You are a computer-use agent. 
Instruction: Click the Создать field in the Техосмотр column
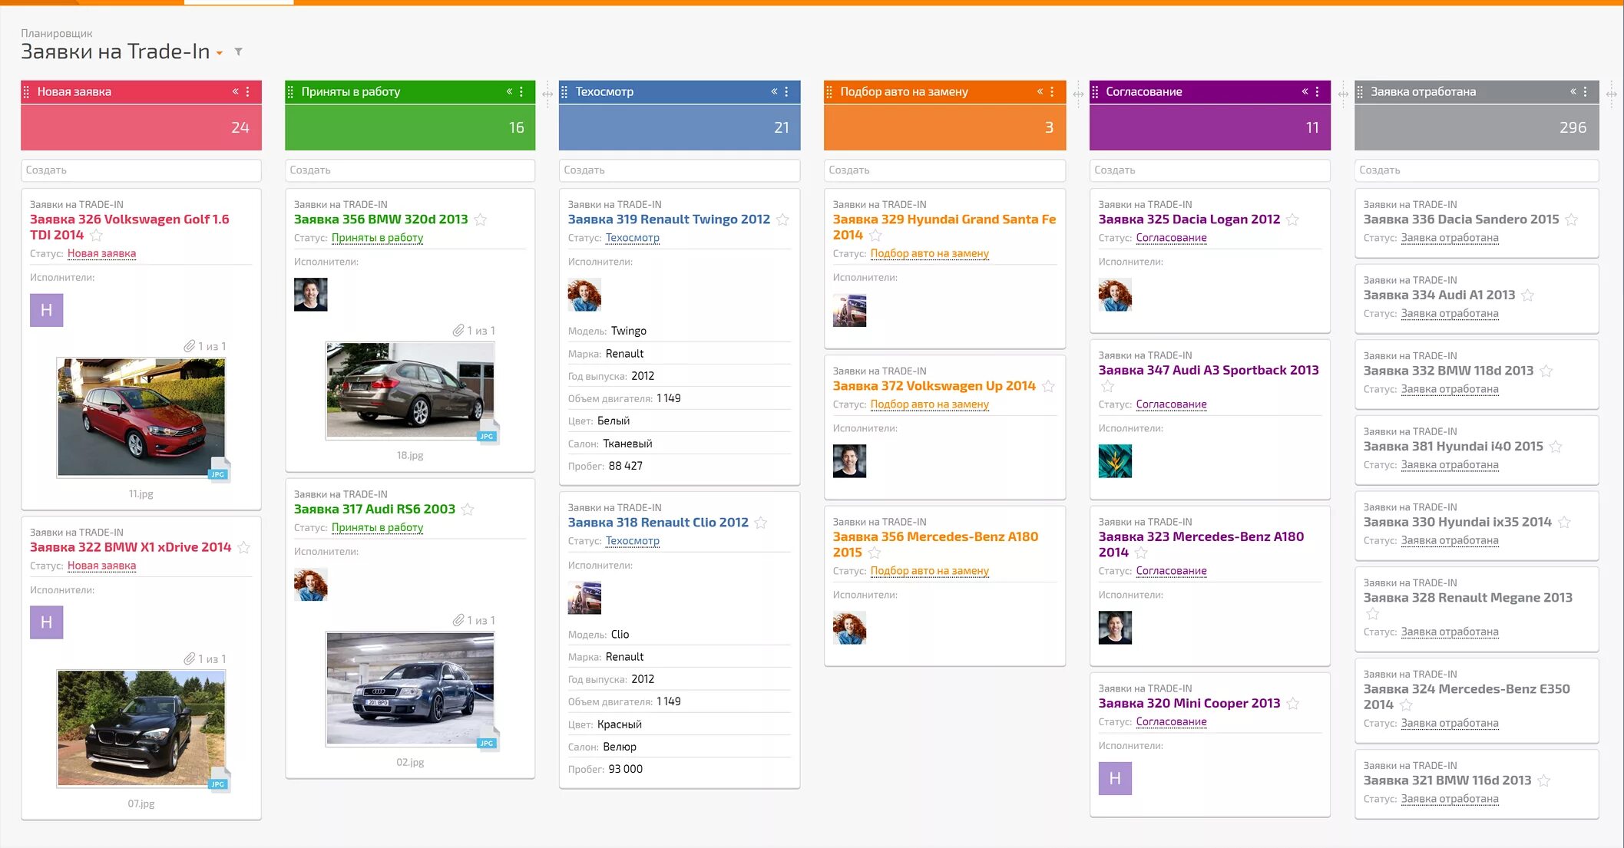coord(679,170)
